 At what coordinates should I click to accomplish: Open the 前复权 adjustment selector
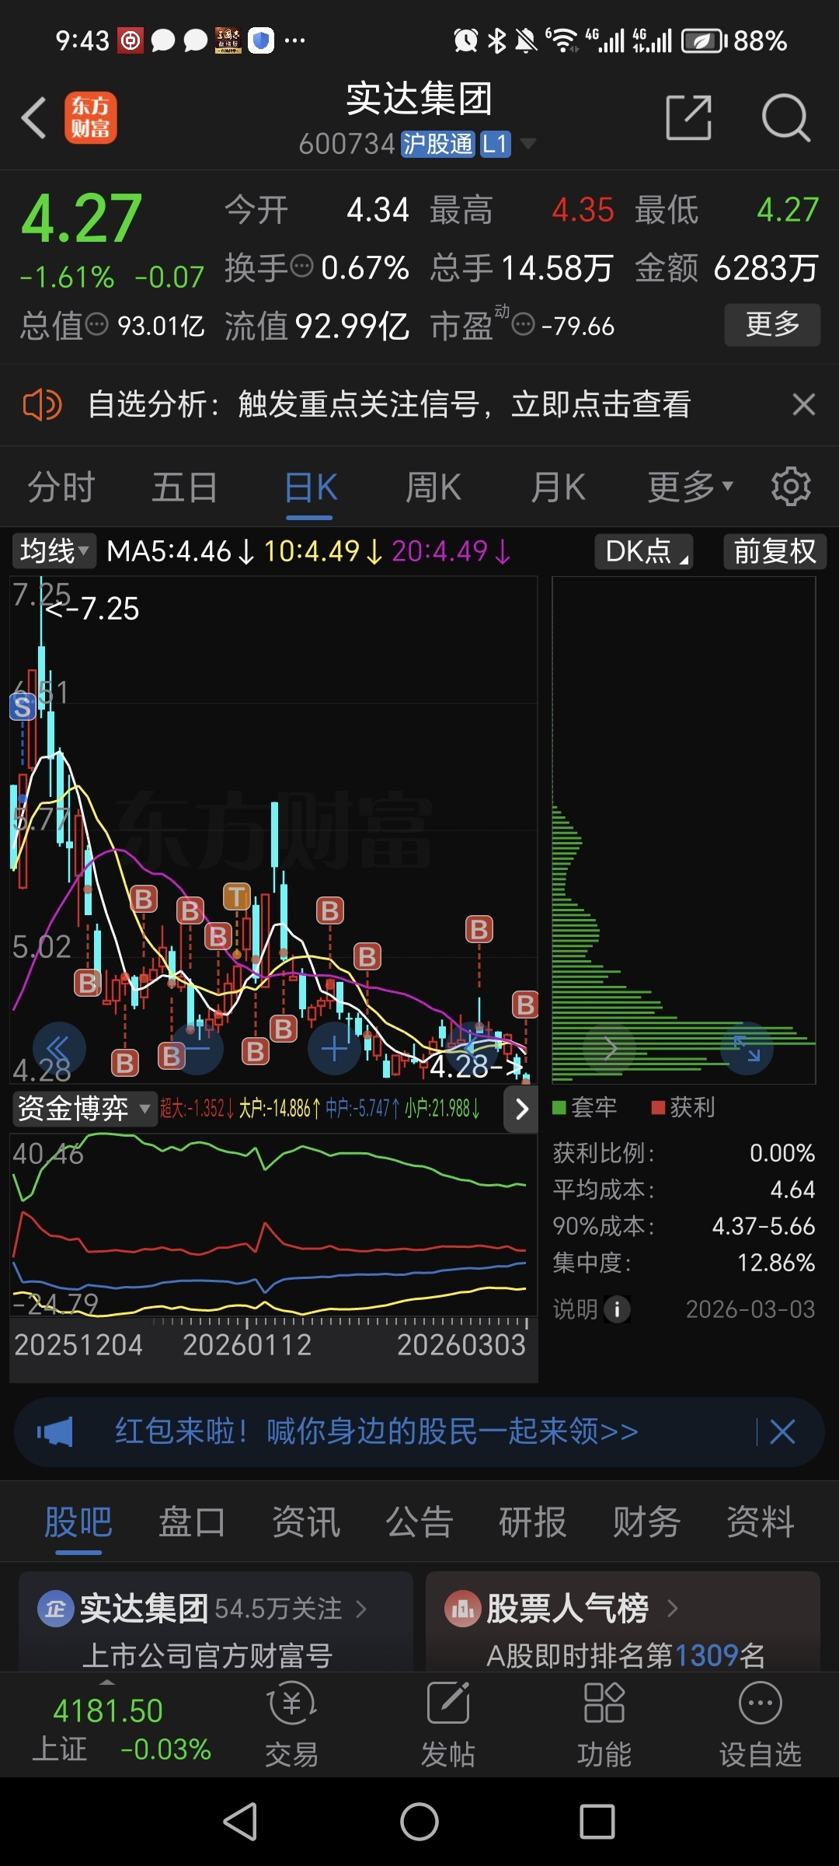[775, 551]
